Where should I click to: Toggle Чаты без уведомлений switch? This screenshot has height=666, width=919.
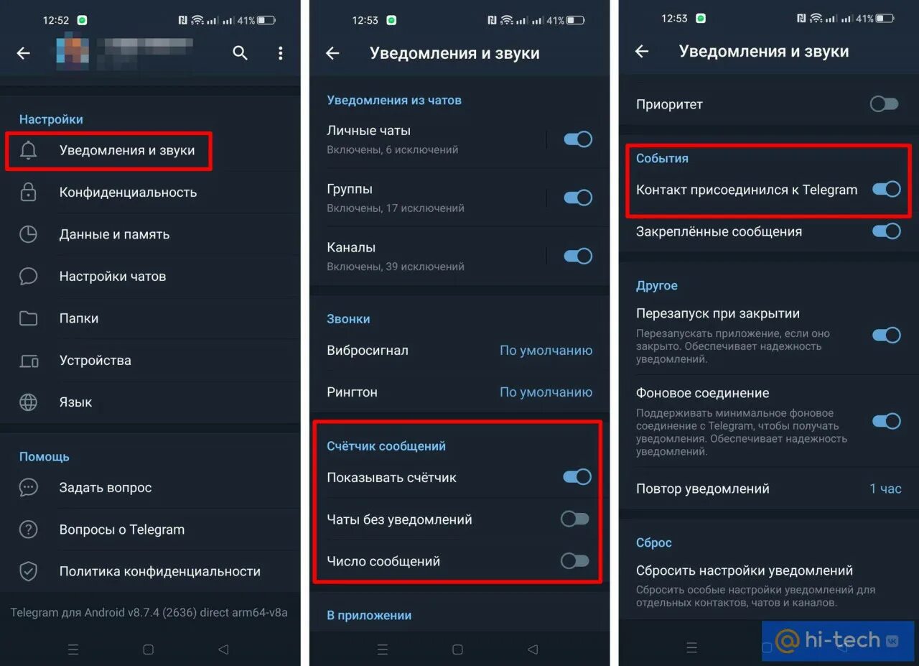(575, 519)
